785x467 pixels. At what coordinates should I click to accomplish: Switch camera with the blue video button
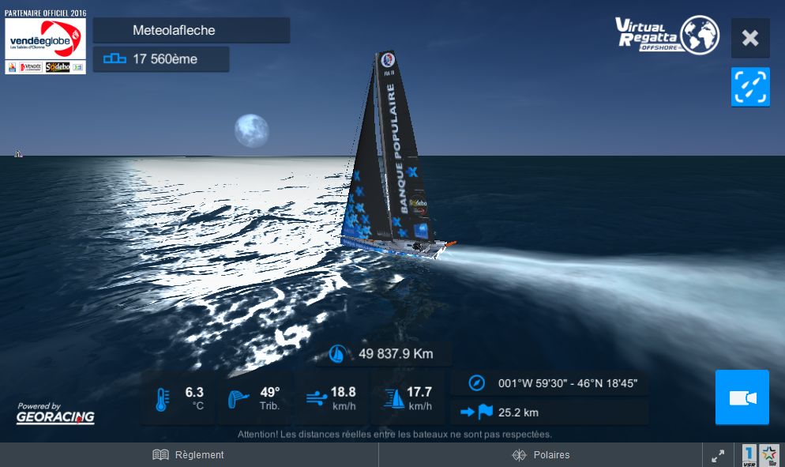point(742,397)
